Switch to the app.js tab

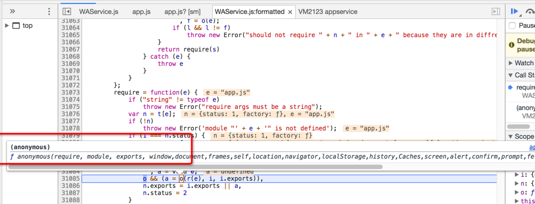click(141, 12)
